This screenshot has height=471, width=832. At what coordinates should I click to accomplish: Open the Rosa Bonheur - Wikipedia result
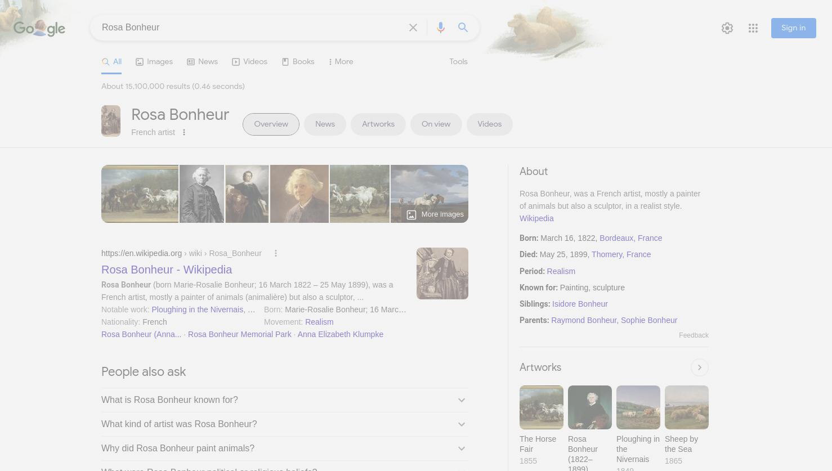pos(167,270)
